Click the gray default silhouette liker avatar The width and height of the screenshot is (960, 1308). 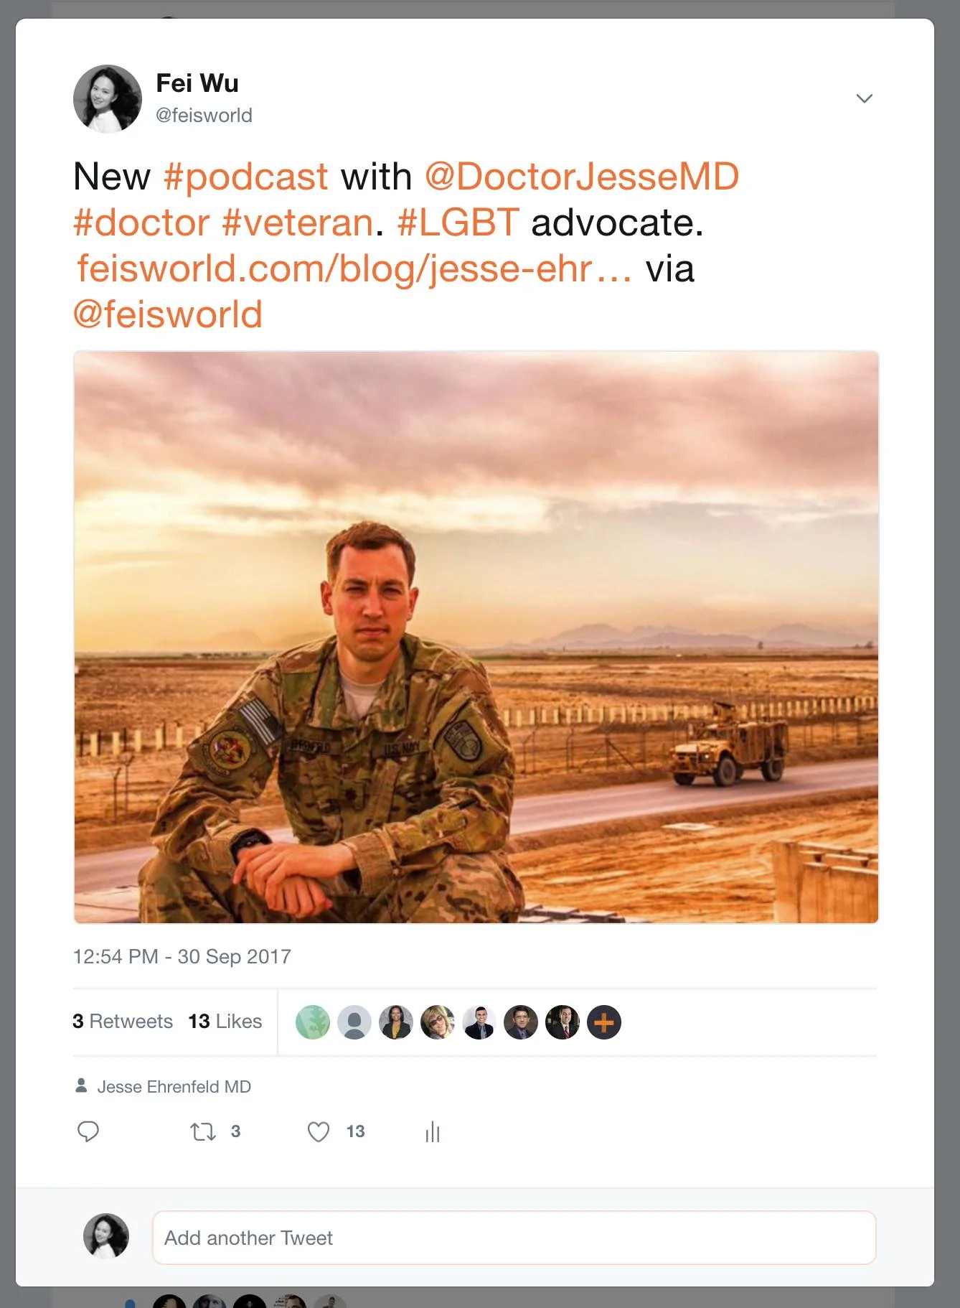coord(354,1022)
